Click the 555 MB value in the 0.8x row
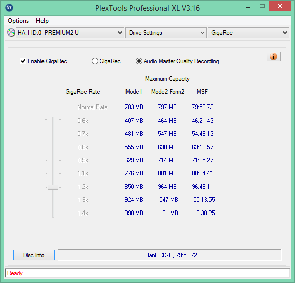This screenshot has height=283, width=295. click(x=134, y=147)
